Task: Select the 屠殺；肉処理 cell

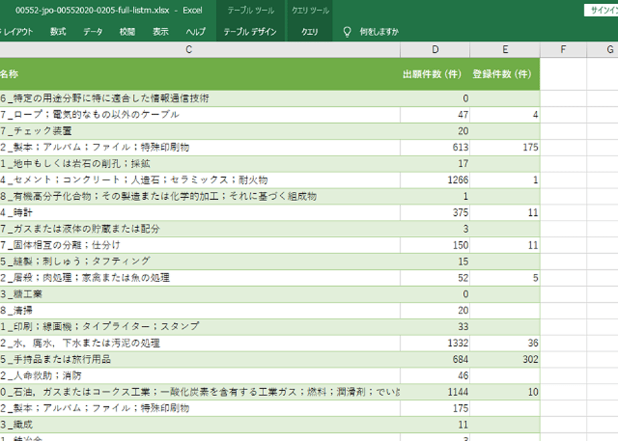Action: pyautogui.click(x=200, y=278)
